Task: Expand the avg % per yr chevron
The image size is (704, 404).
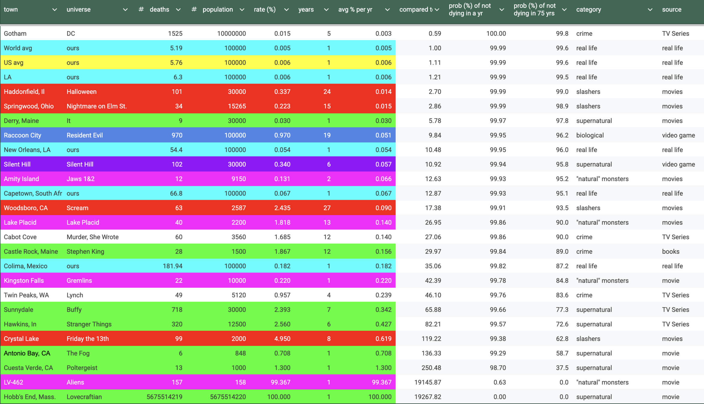Action: pyautogui.click(x=387, y=10)
